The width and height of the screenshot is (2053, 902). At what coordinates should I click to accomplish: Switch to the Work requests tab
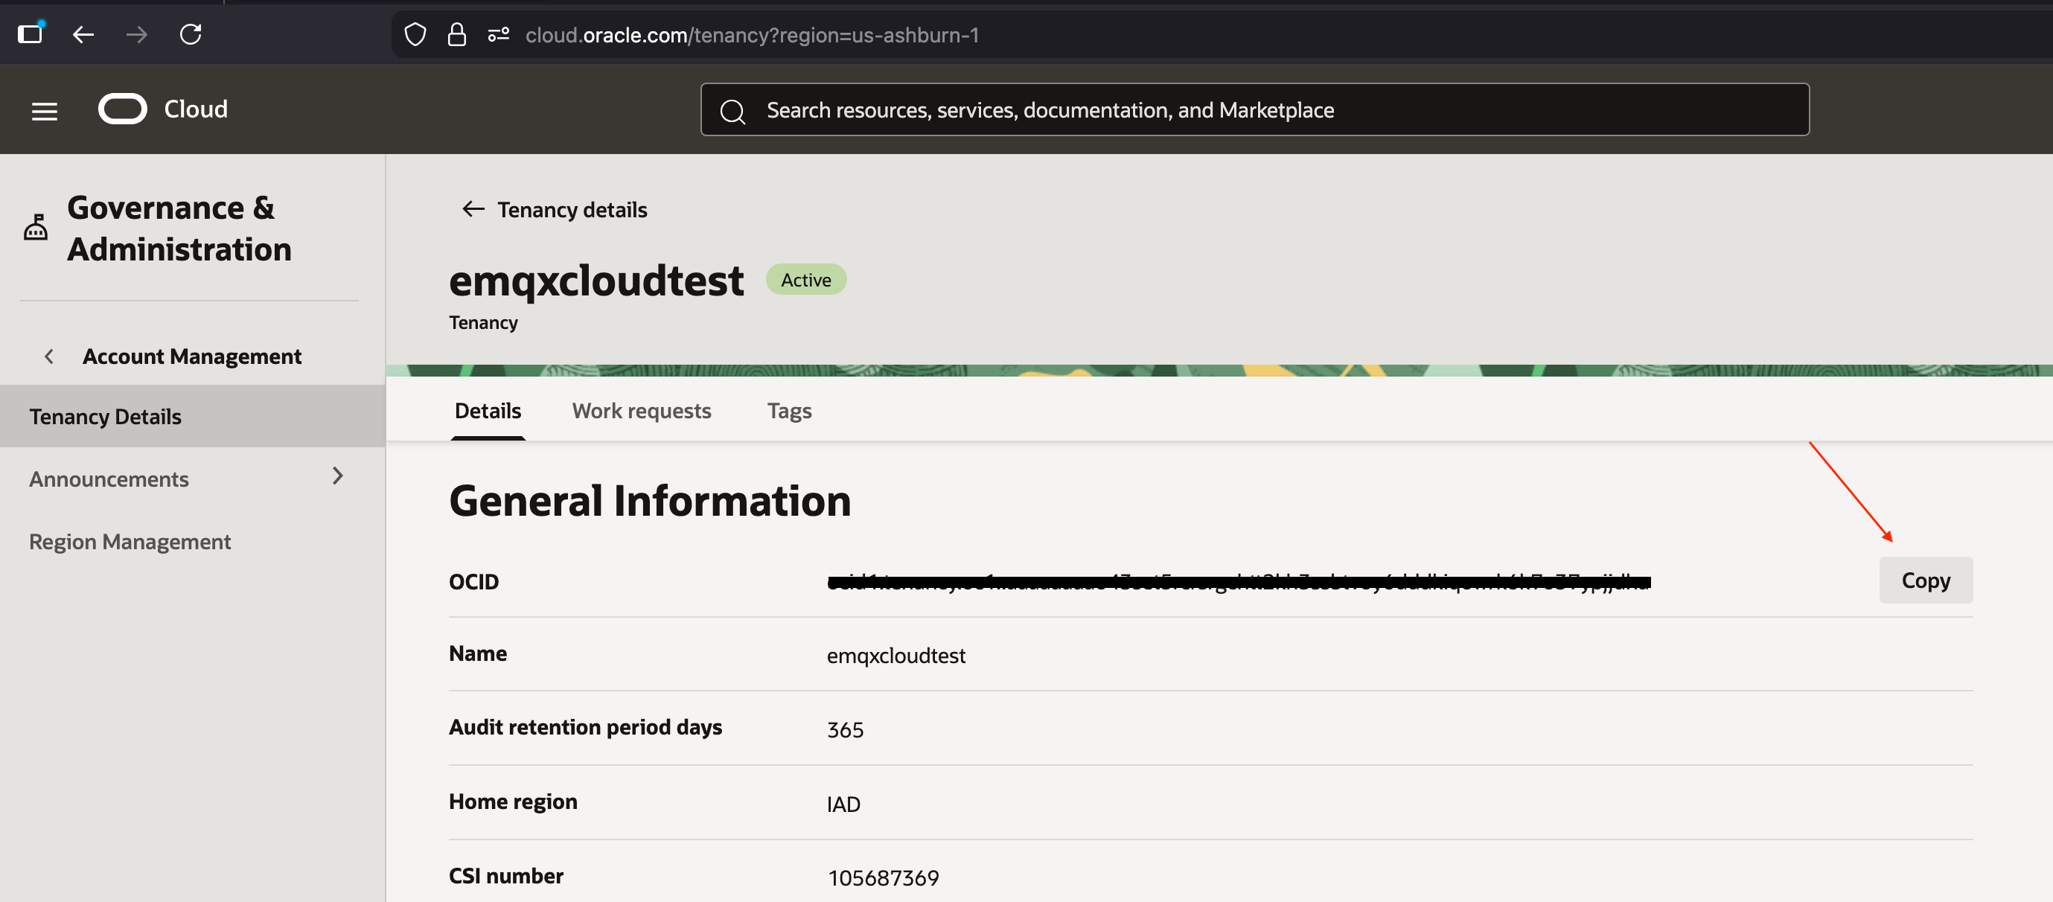click(642, 410)
